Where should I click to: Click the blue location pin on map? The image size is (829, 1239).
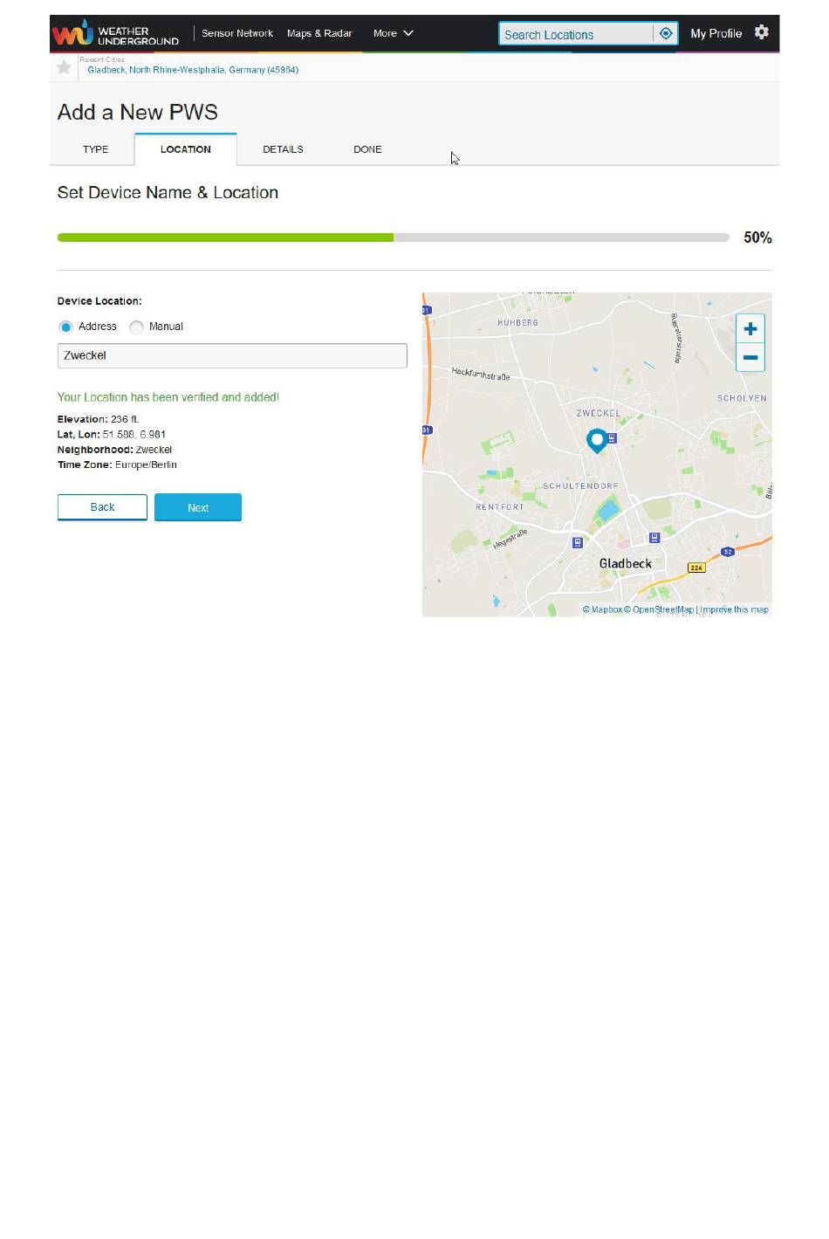[x=597, y=440]
